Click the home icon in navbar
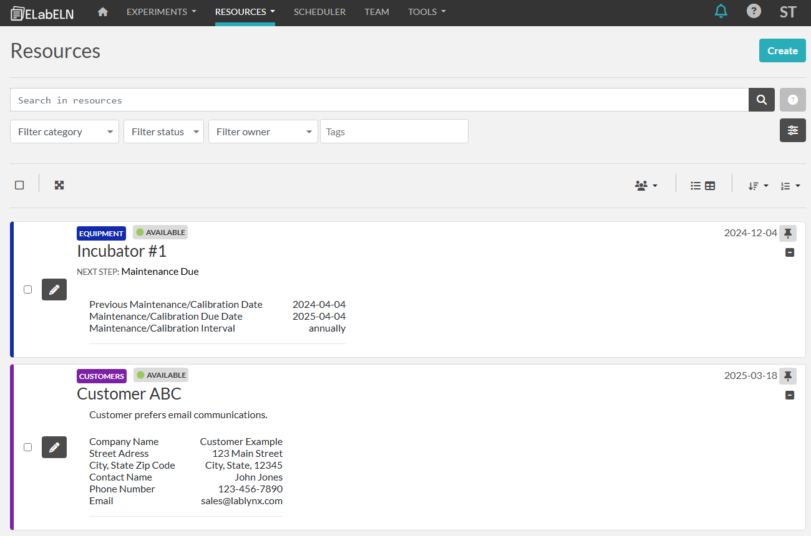Screen dimensions: 811x536 click(103, 12)
